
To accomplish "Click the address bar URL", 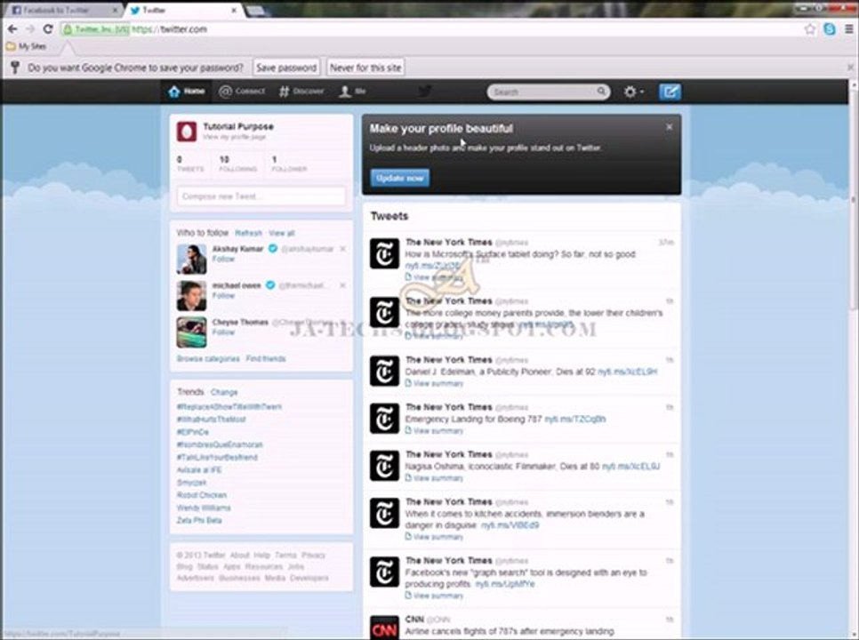I will click(169, 29).
